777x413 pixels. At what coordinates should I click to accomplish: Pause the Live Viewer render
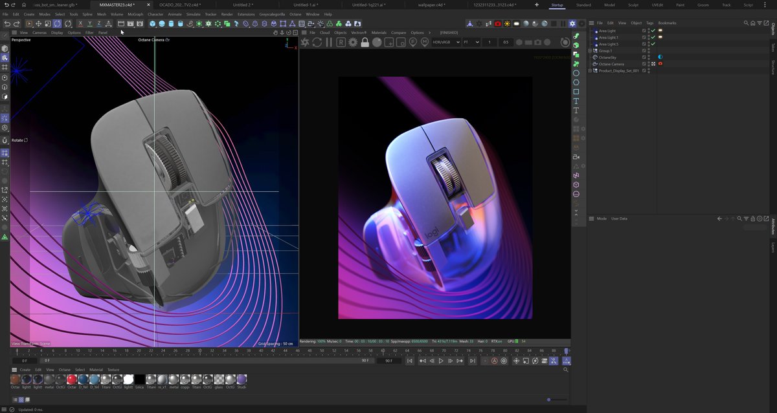coord(329,42)
